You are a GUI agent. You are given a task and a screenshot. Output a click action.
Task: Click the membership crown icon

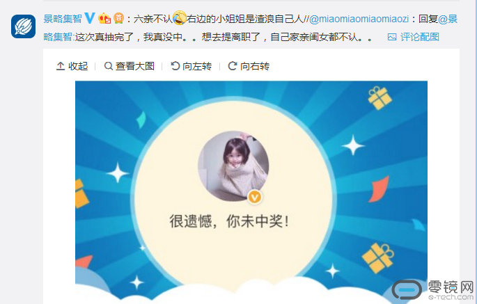tap(104, 19)
